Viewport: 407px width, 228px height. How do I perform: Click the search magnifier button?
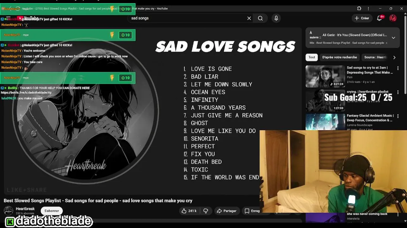point(260,18)
